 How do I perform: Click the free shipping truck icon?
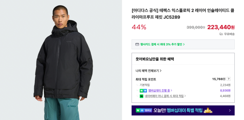click(x=221, y=34)
